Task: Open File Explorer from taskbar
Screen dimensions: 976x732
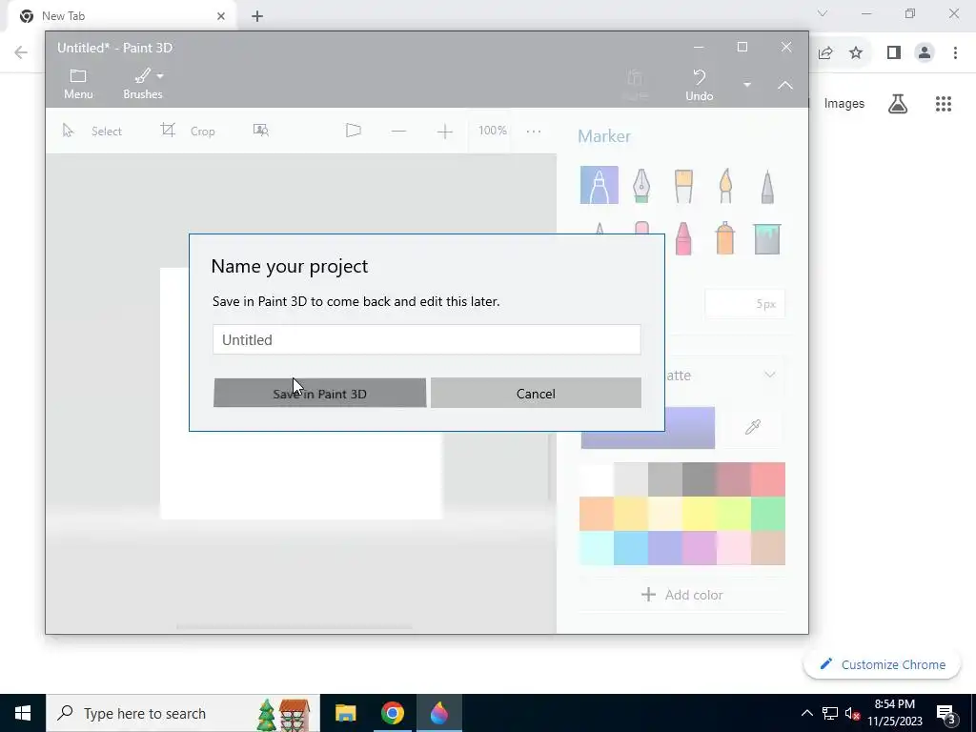Action: pyautogui.click(x=345, y=713)
